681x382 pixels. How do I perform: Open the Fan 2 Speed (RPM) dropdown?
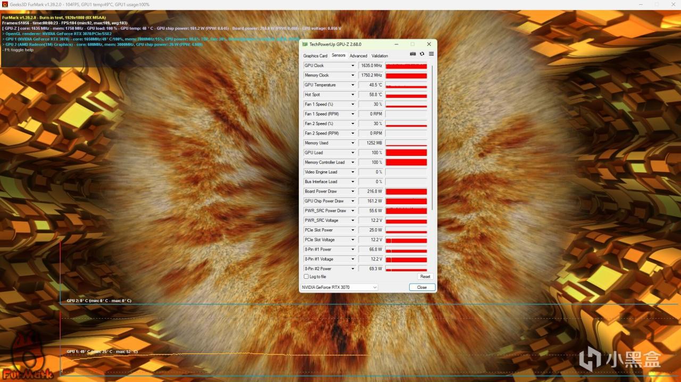(x=352, y=134)
